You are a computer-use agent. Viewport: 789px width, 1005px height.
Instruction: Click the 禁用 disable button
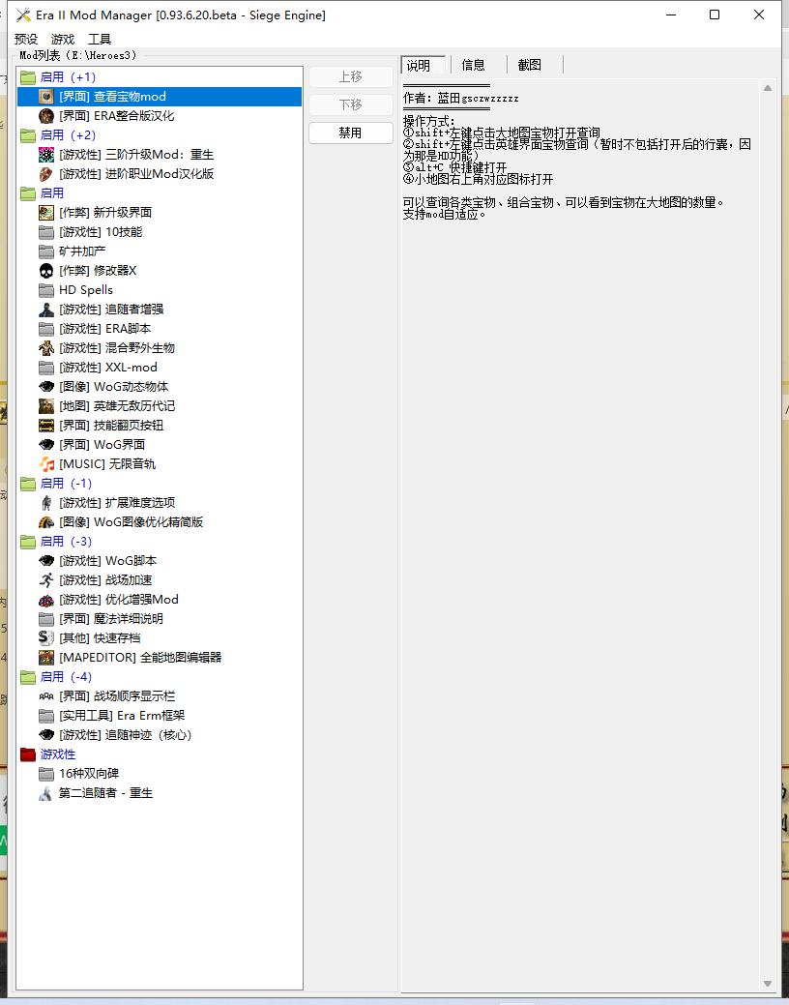coord(351,133)
